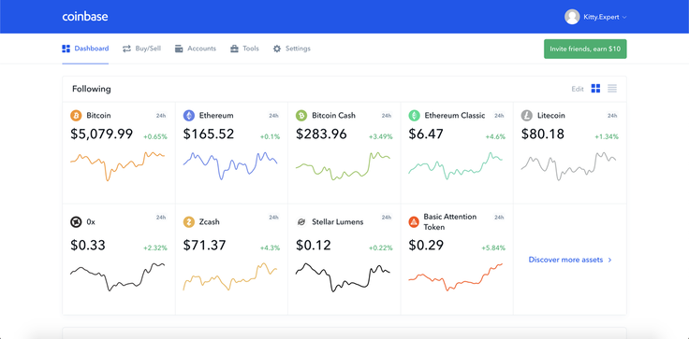689x339 pixels.
Task: Open the Buy/Sell tab
Action: click(x=141, y=49)
